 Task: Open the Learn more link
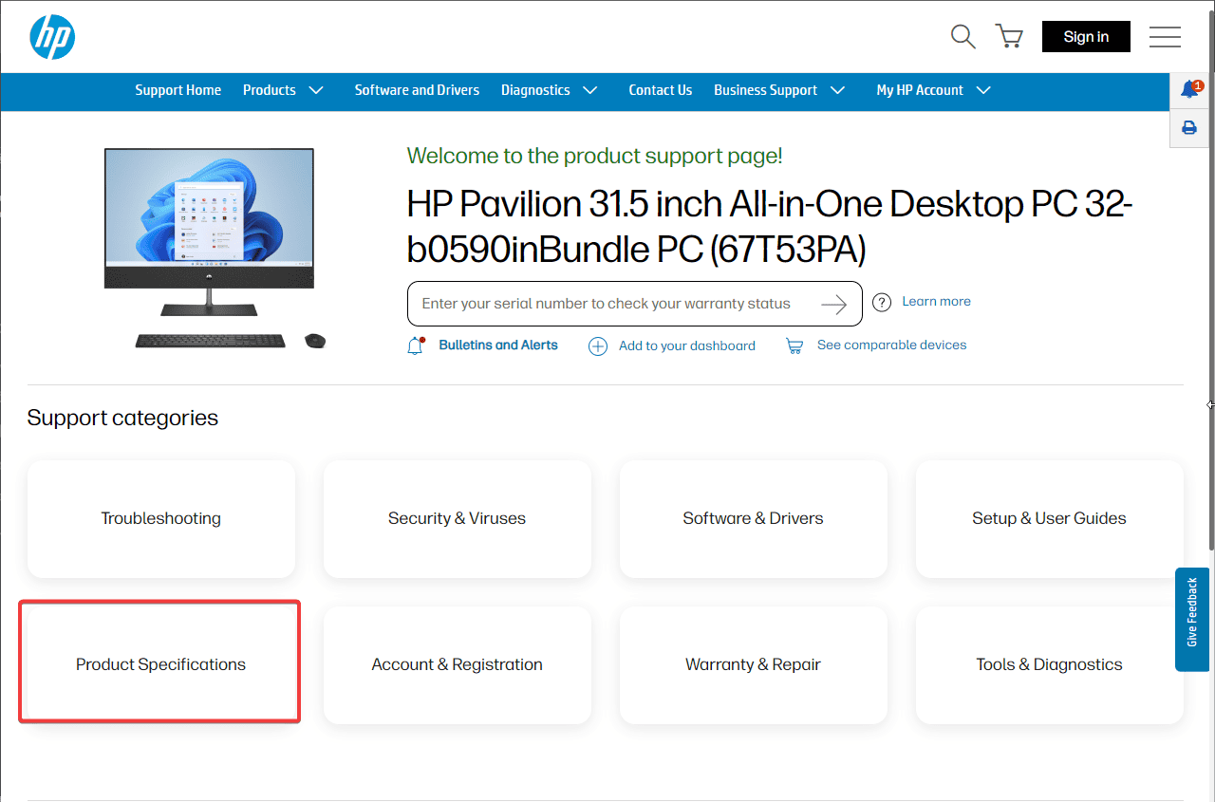pyautogui.click(x=936, y=302)
